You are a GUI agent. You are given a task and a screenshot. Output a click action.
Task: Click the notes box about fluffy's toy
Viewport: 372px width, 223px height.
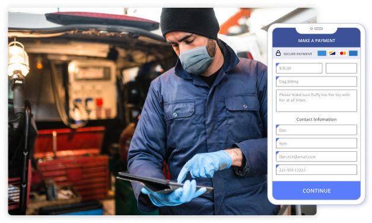[x=316, y=101]
